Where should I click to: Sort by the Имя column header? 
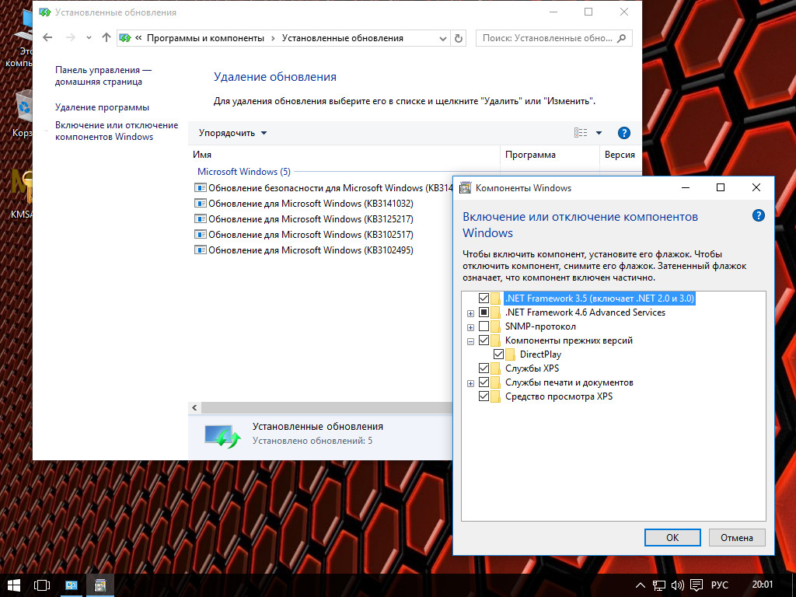click(x=344, y=155)
